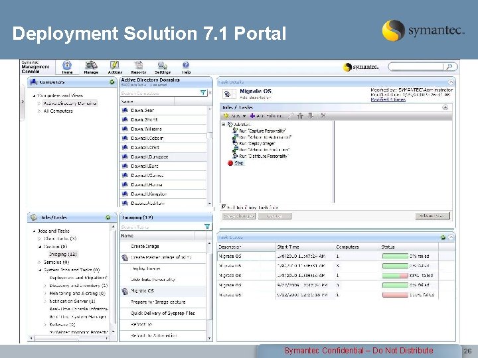
Task: Click the Distribute Personality step icon
Action: click(x=235, y=156)
